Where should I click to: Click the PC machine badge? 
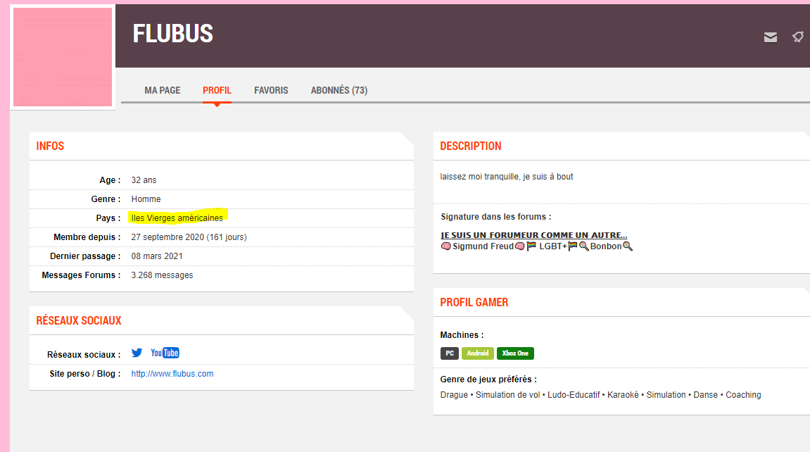tap(450, 353)
